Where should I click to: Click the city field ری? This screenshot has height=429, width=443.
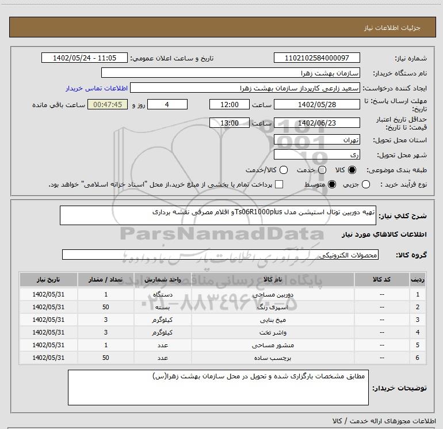(x=316, y=155)
